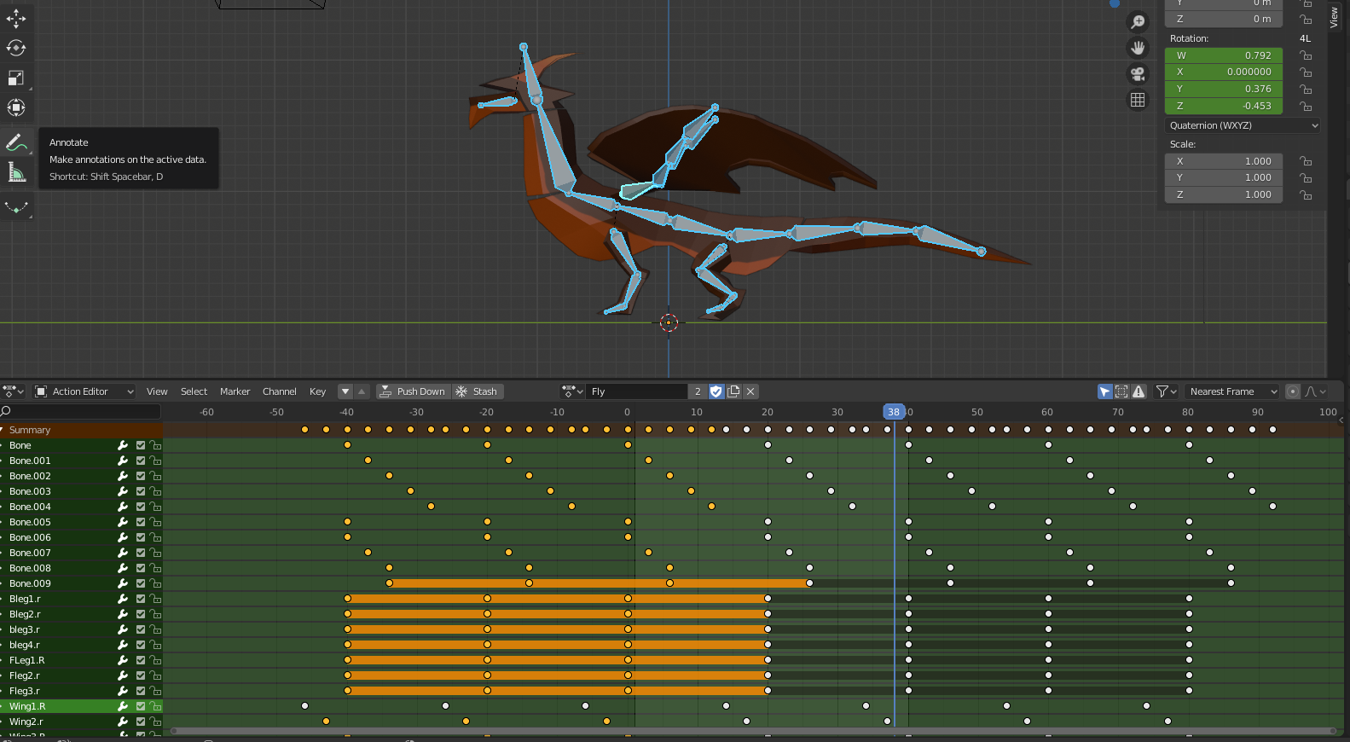
Task: Open the Key menu in the Action Editor
Action: 317,391
